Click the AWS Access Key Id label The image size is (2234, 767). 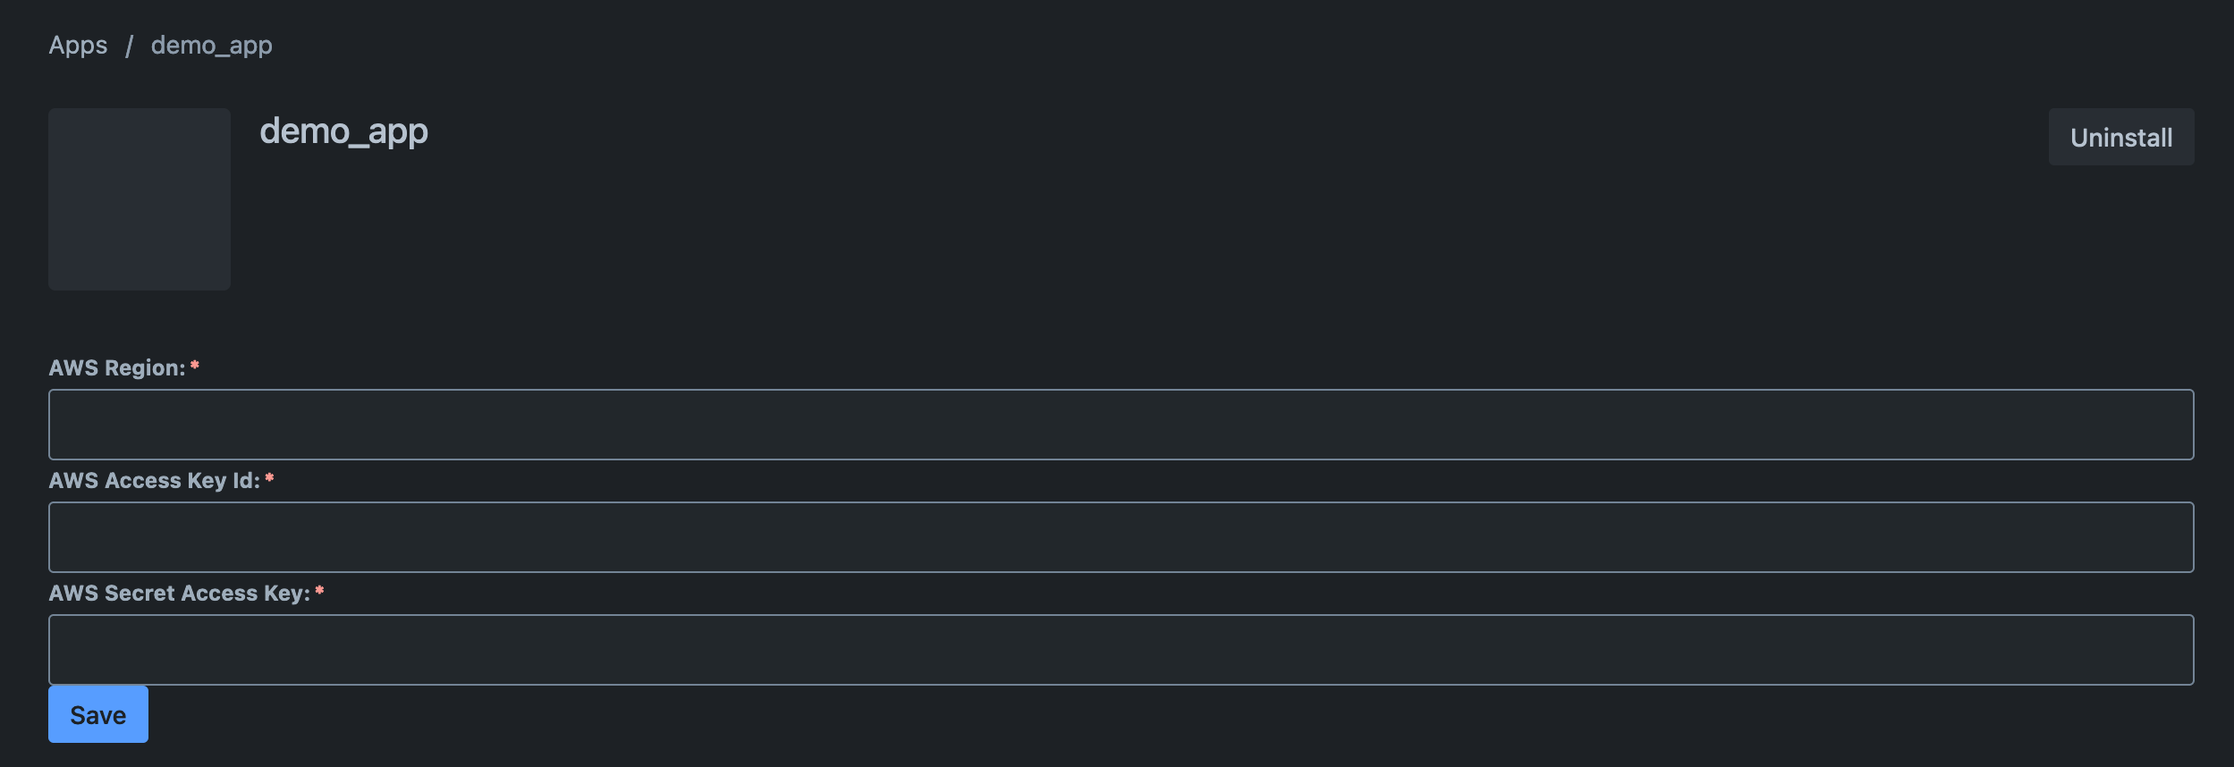(154, 481)
